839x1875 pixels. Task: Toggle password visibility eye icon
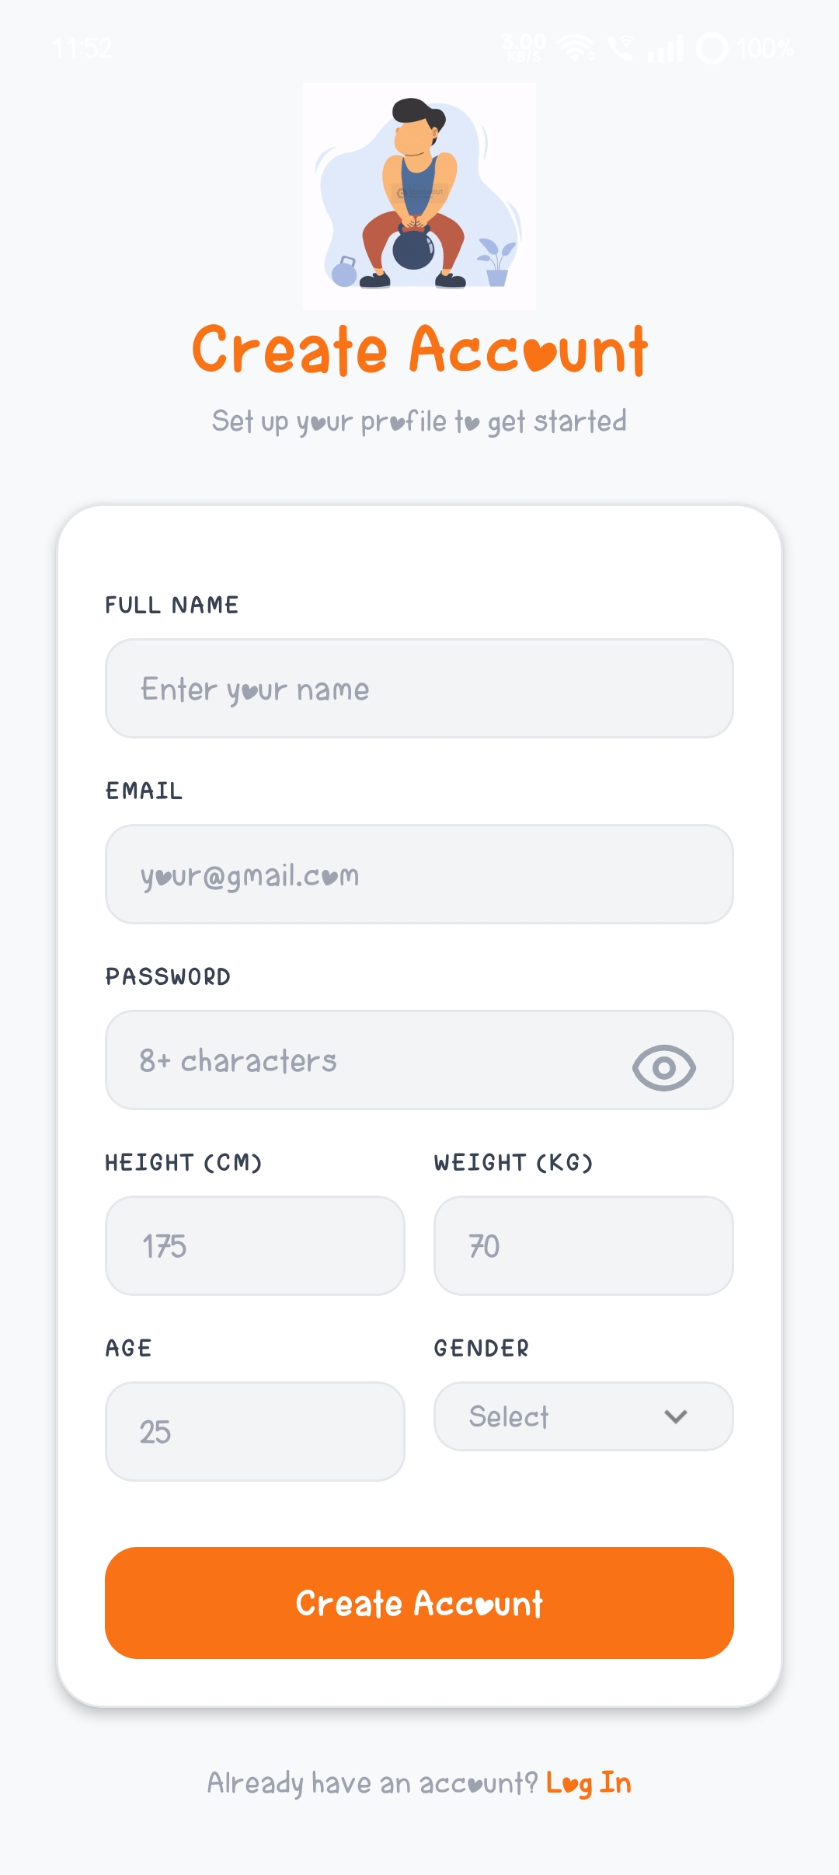click(663, 1067)
